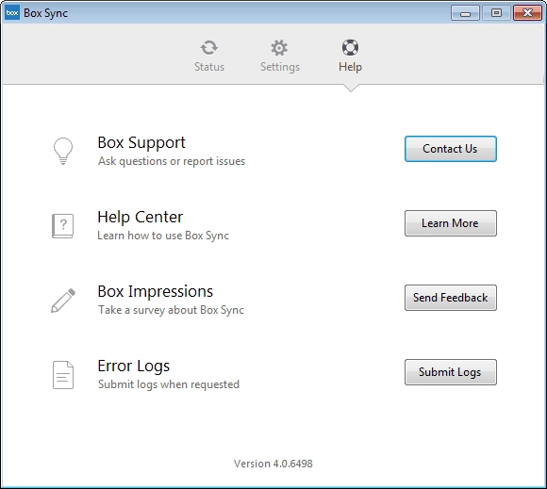Viewport: 547px width, 489px height.
Task: Click the Help Center heading
Action: (x=140, y=217)
